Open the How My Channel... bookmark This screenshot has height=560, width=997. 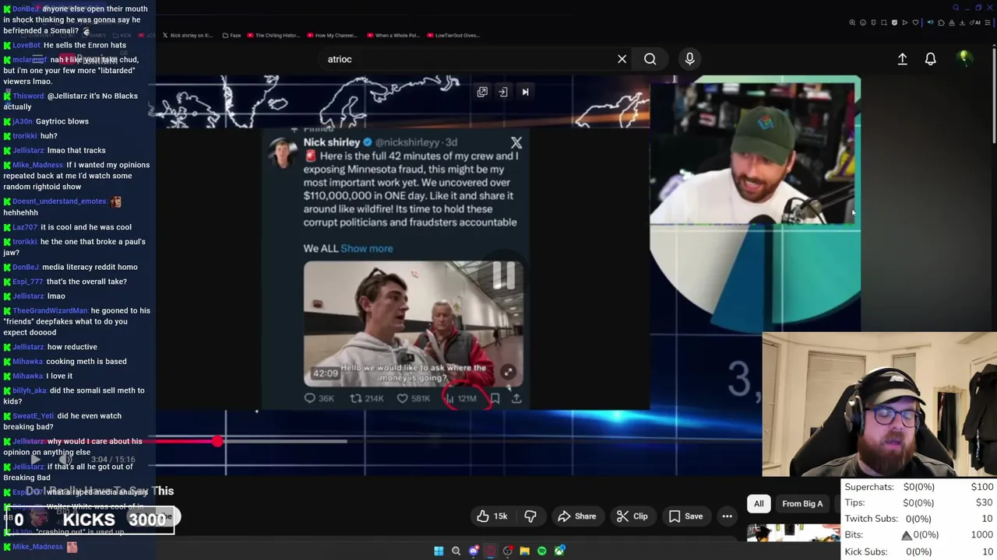click(x=332, y=35)
